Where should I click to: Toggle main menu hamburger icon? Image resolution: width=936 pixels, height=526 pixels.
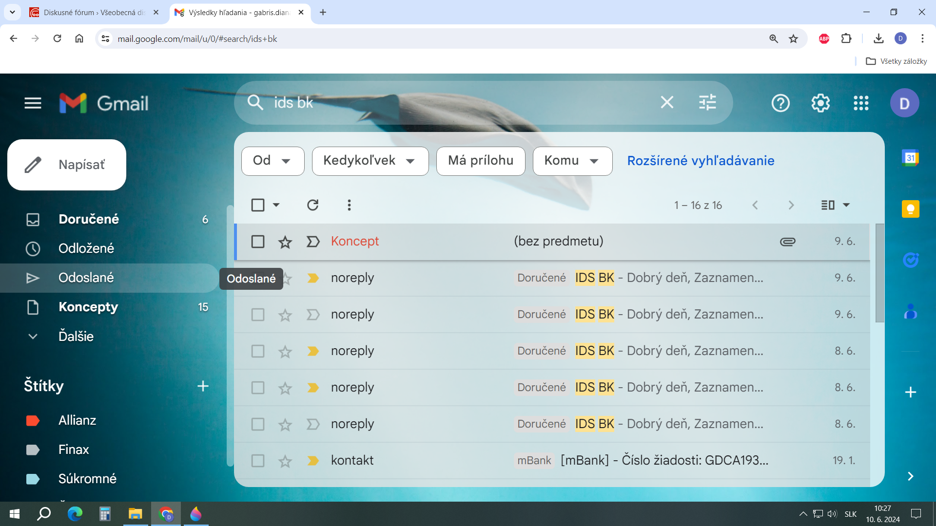(x=33, y=103)
